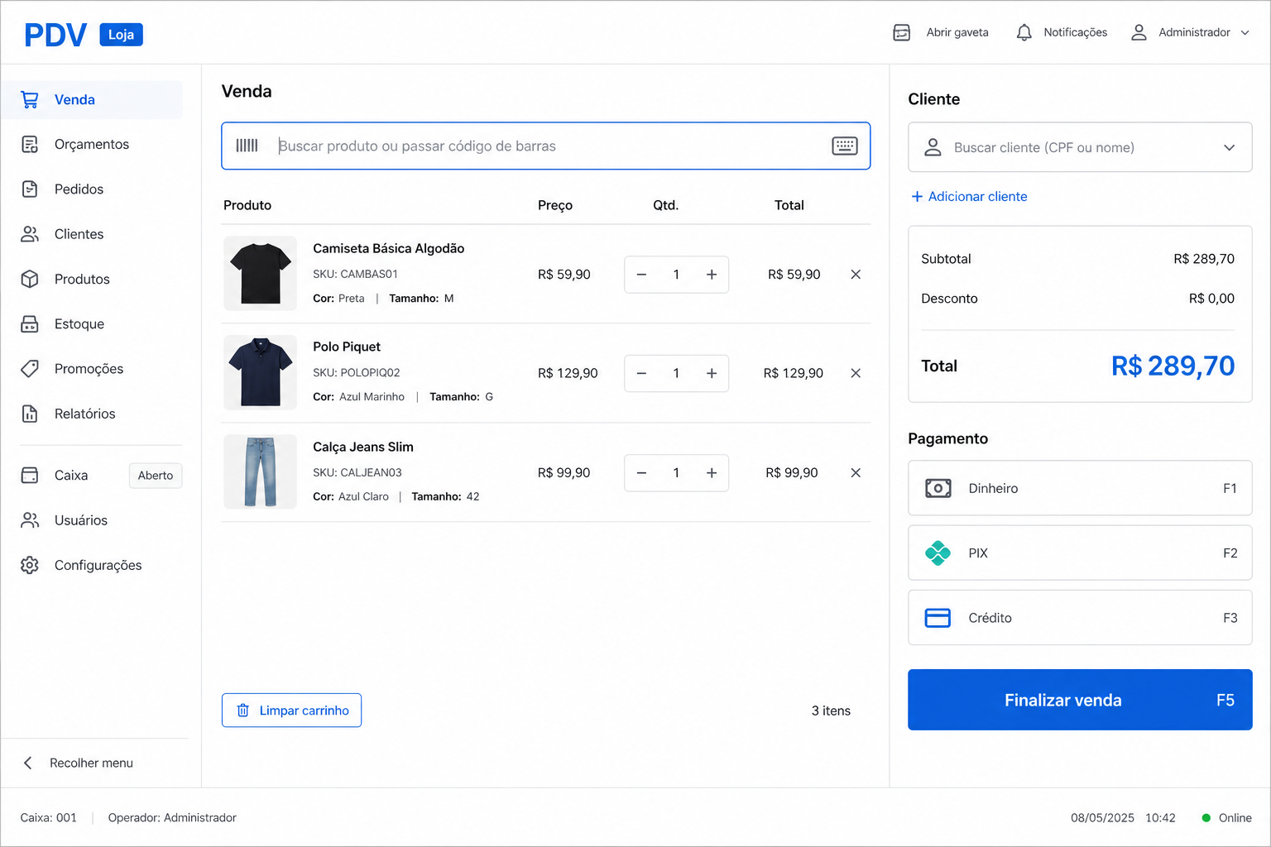Click the Relatórios document icon
This screenshot has width=1271, height=847.
click(30, 414)
